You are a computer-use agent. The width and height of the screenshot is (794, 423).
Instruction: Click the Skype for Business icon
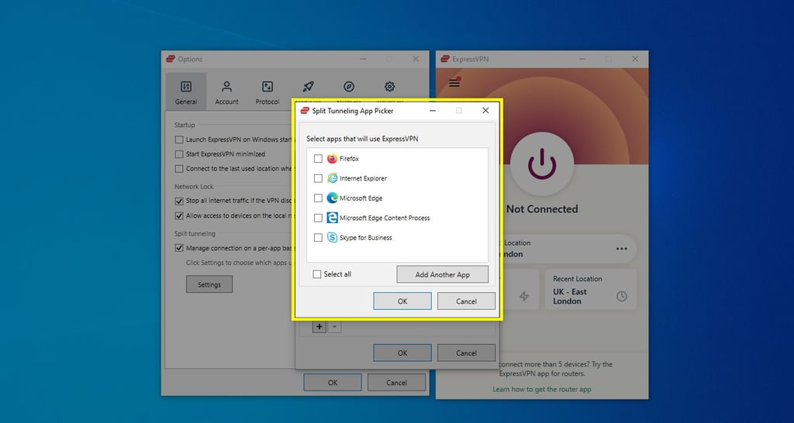coord(332,238)
